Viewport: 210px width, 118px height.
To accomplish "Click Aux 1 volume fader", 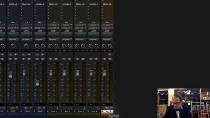I will pos(51,73).
